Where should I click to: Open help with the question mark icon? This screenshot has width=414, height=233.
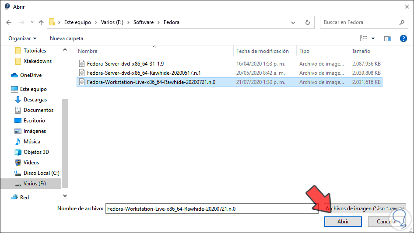(x=403, y=38)
